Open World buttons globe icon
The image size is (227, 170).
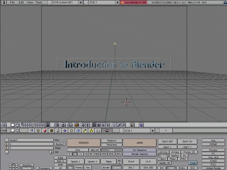click(x=78, y=131)
